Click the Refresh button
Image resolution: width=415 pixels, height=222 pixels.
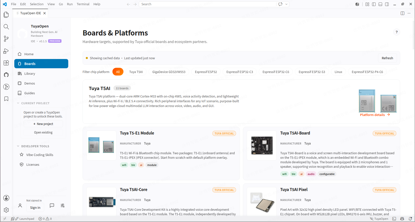point(387,58)
